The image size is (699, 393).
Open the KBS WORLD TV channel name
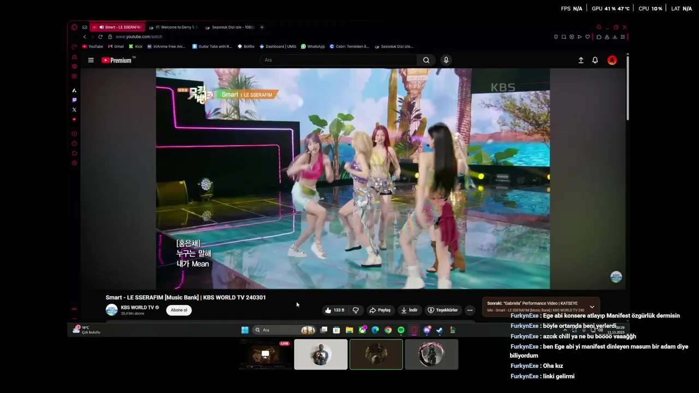tap(137, 307)
